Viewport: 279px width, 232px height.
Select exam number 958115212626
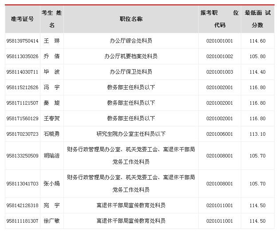click(x=23, y=87)
